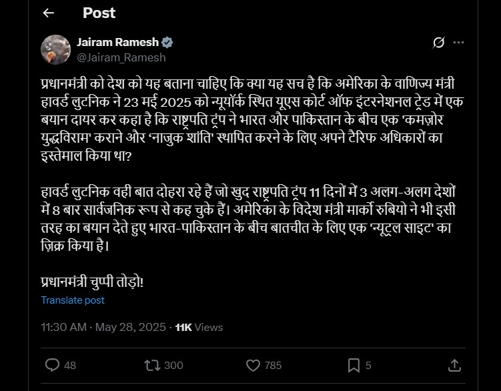
Task: View the 11K Views analytics
Action: click(199, 328)
